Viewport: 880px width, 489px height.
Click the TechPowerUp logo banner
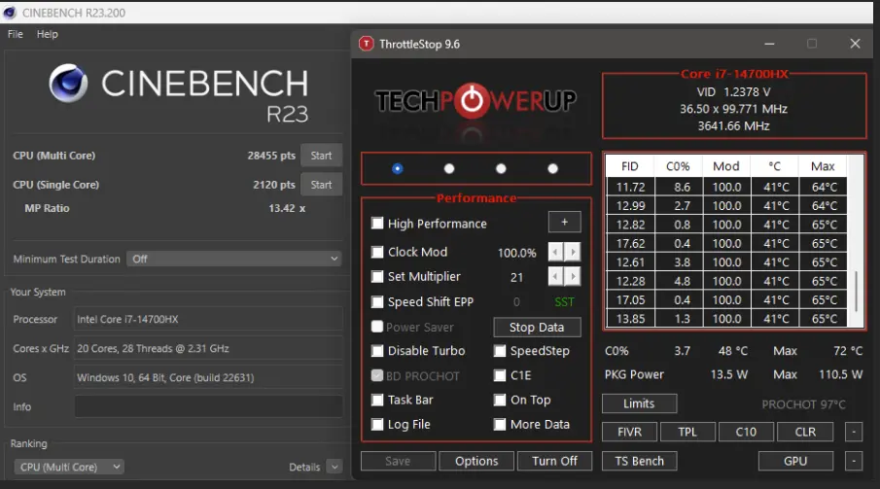click(475, 101)
